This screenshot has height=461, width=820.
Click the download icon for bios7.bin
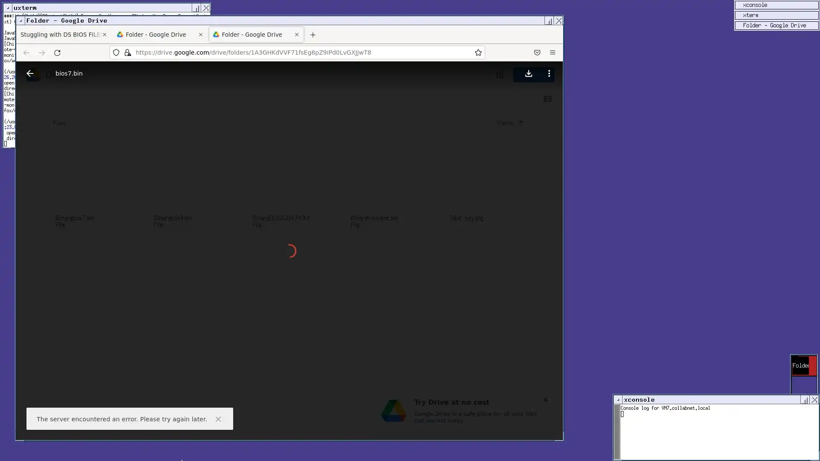(528, 74)
